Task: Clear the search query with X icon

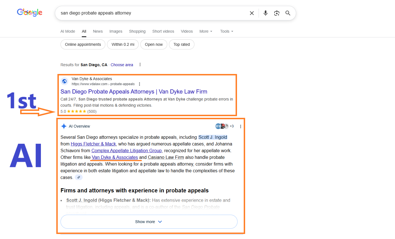Action: pos(252,13)
